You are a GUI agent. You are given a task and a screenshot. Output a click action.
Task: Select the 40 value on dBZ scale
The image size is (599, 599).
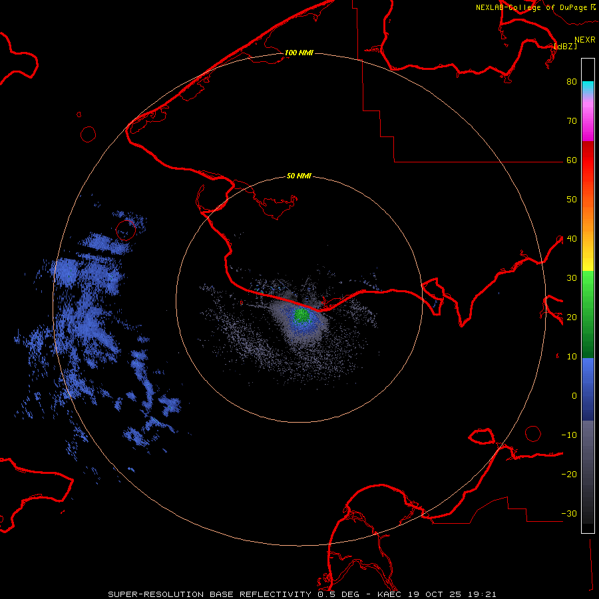(572, 239)
